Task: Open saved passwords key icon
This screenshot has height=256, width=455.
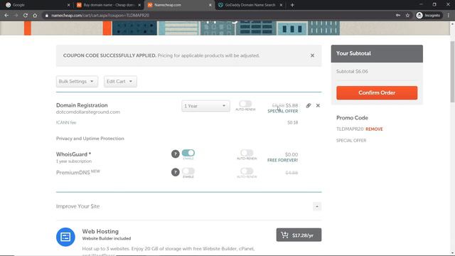Action: tap(398, 16)
